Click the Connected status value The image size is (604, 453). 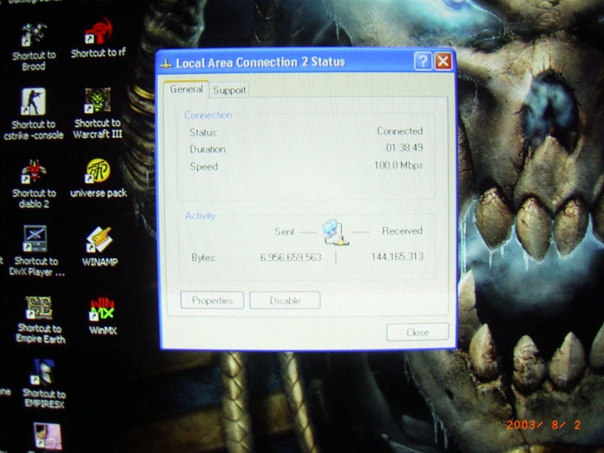(x=400, y=131)
